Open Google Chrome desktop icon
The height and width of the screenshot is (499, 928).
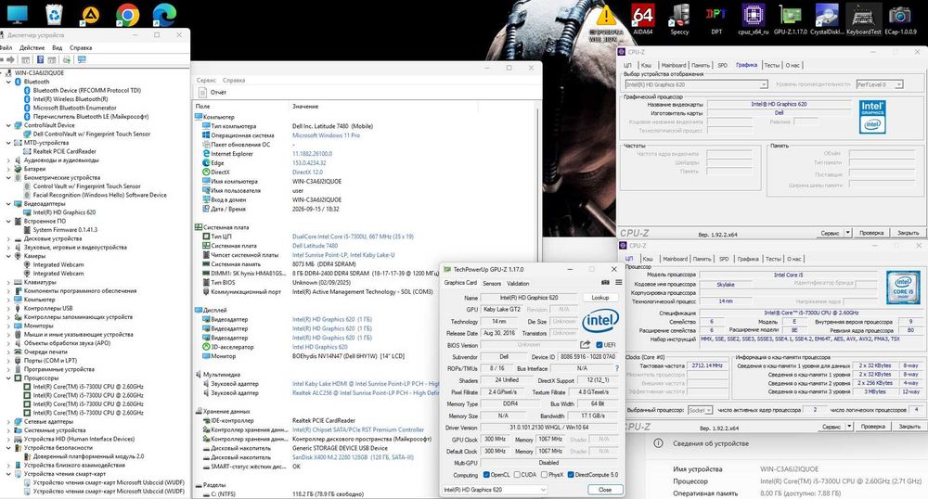pos(127,15)
